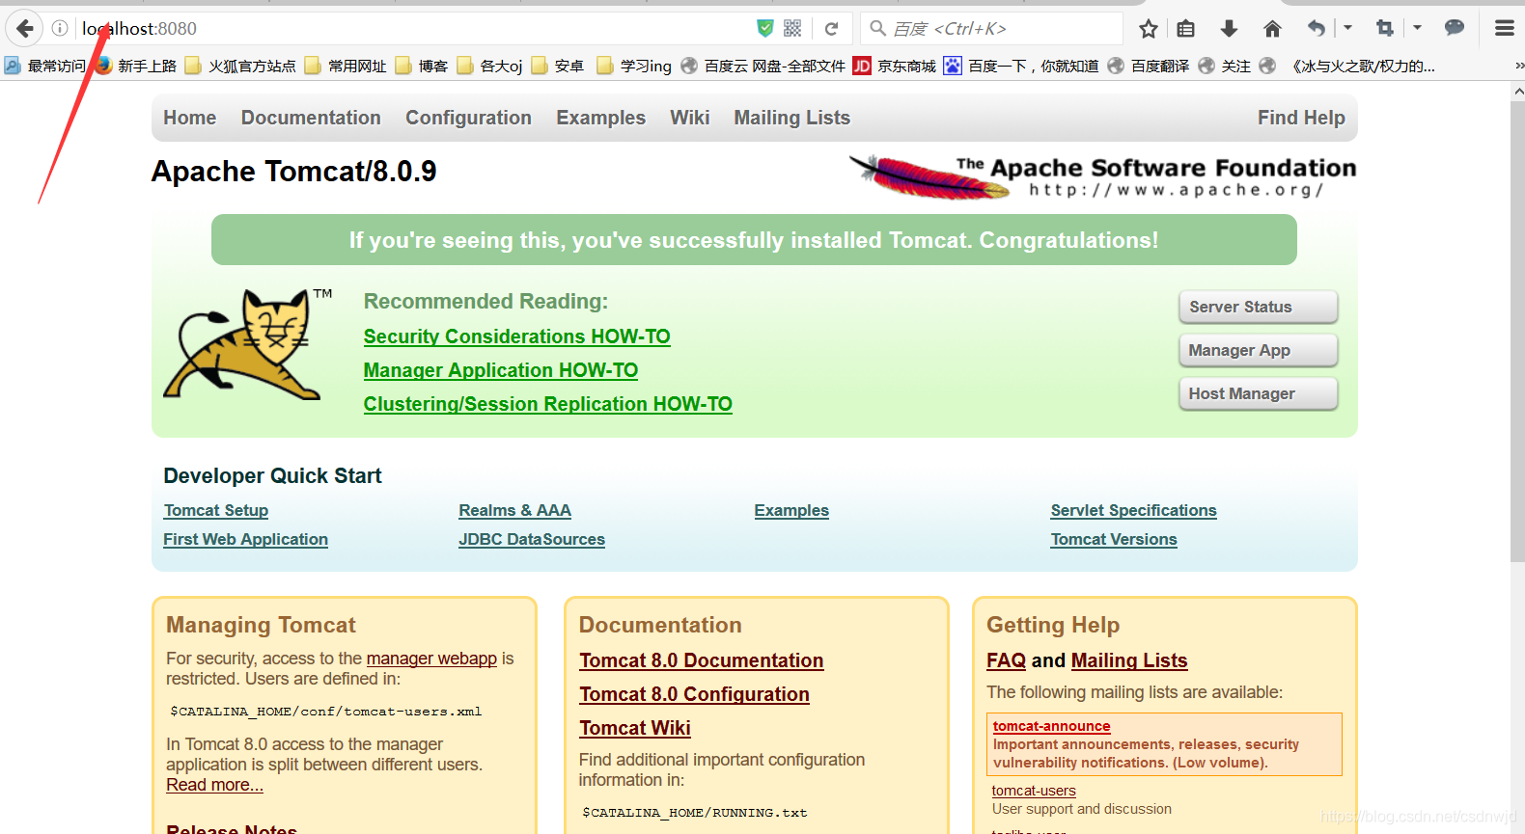Follow the Tomcat Setup link

pos(216,510)
